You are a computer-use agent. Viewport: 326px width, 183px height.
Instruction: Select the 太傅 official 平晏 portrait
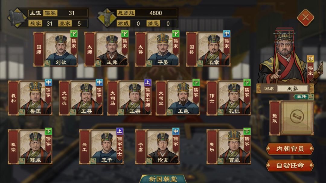coord(163,49)
